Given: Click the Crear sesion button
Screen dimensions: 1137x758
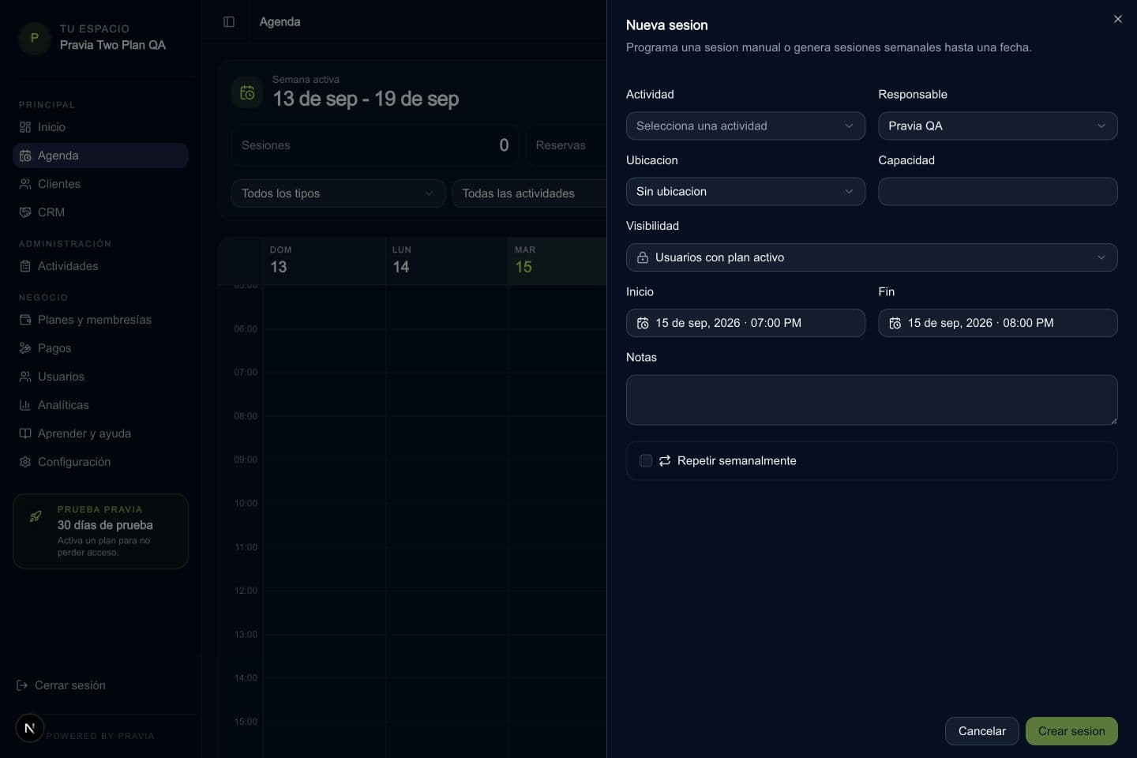Looking at the screenshot, I should [x=1071, y=731].
